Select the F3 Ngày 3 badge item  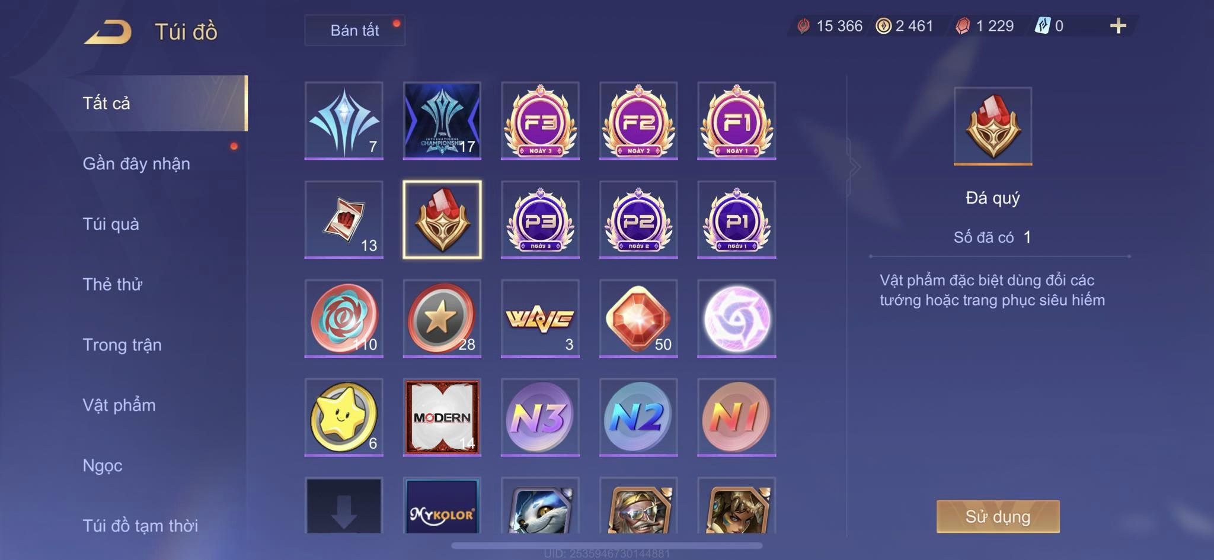(540, 121)
